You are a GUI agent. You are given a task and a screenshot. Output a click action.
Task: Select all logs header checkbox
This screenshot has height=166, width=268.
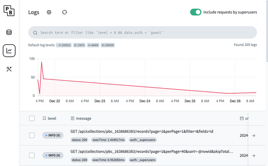click(x=32, y=118)
